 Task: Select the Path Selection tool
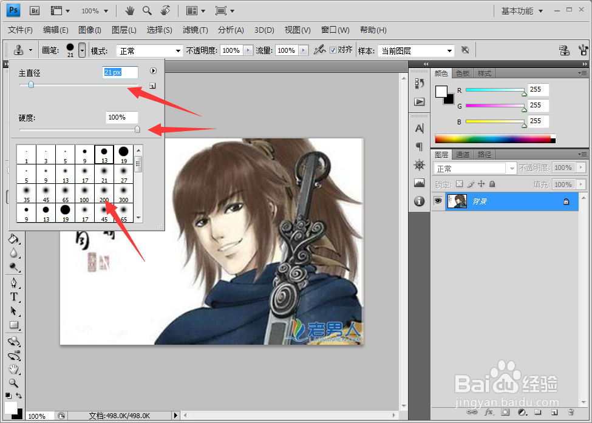(14, 311)
